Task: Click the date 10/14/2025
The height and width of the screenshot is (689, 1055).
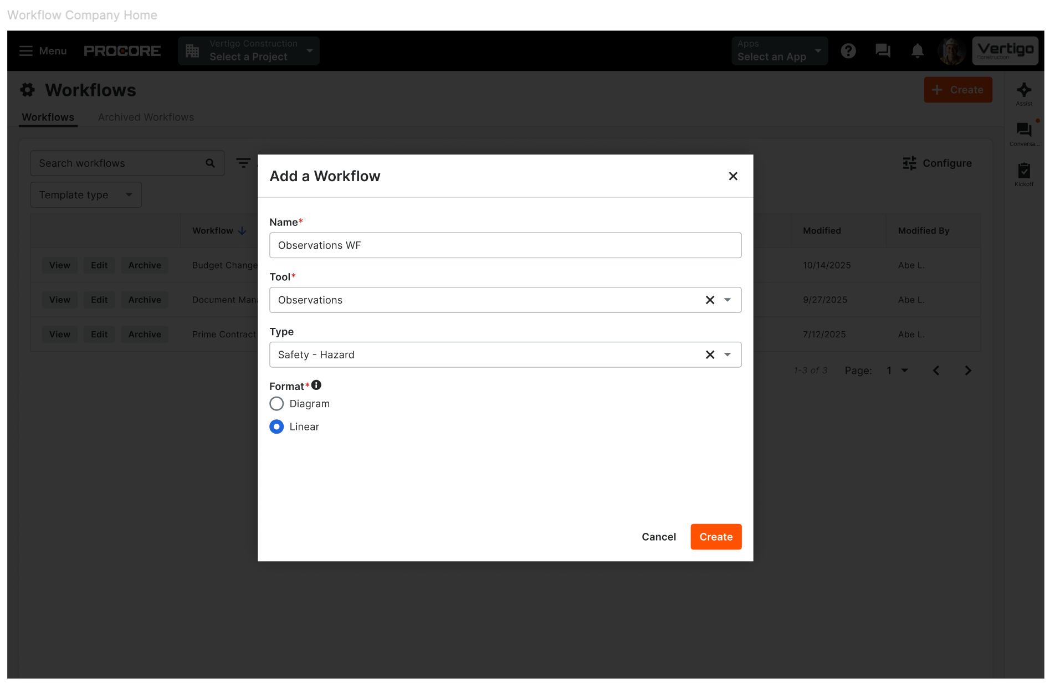Action: point(827,265)
